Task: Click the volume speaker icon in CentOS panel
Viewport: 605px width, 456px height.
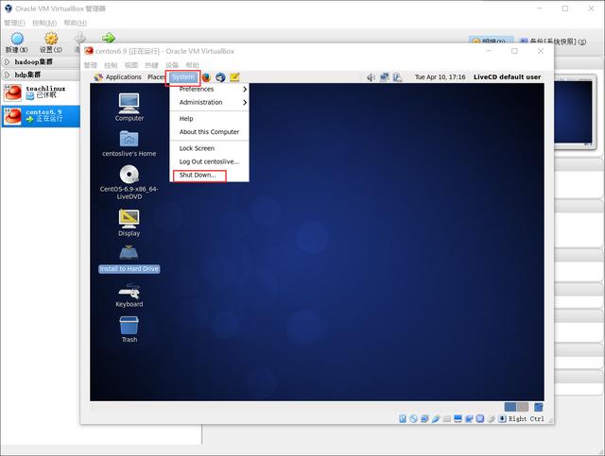Action: pos(371,77)
